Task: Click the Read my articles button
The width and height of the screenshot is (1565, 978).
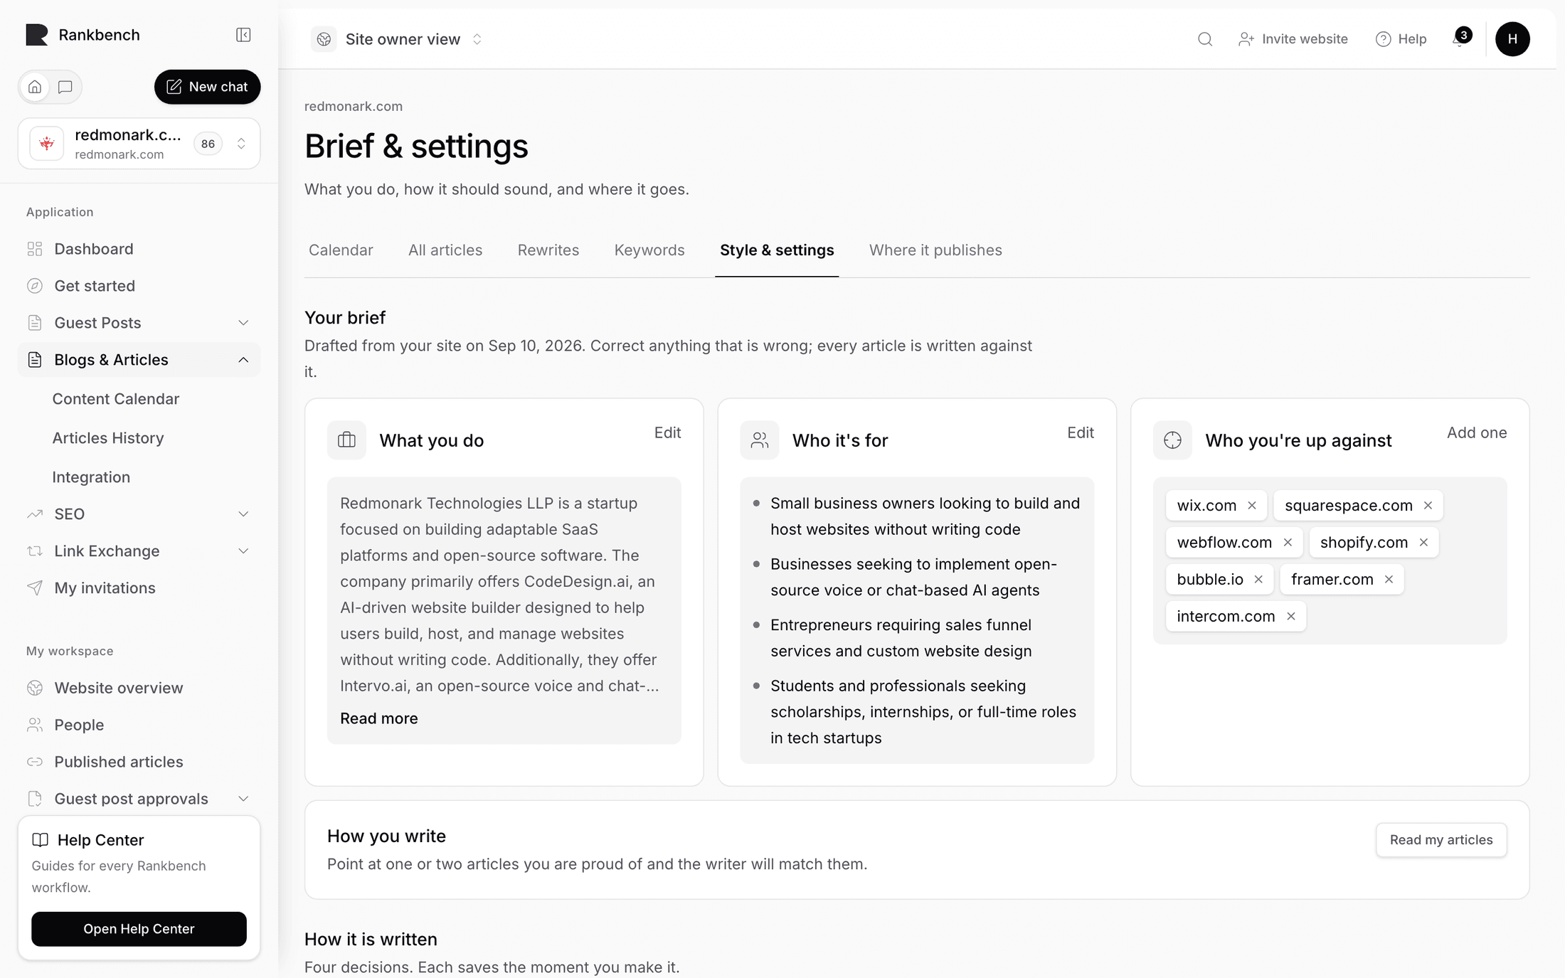Action: tap(1441, 840)
